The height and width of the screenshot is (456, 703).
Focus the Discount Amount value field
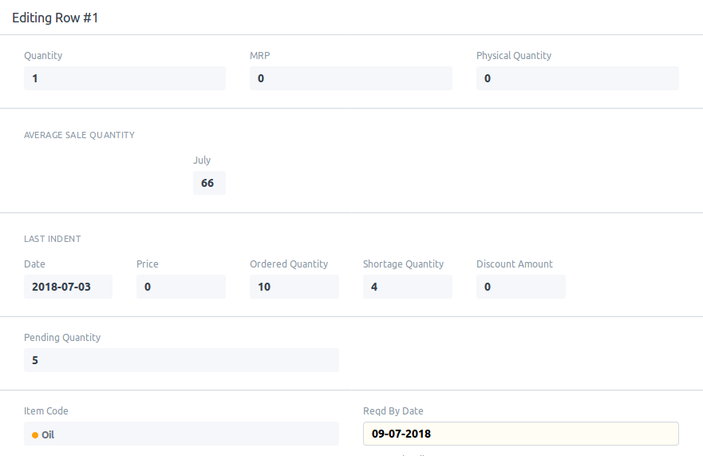(x=520, y=287)
